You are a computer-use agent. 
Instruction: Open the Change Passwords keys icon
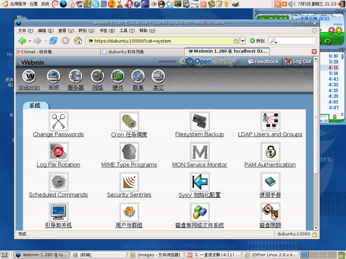click(58, 121)
